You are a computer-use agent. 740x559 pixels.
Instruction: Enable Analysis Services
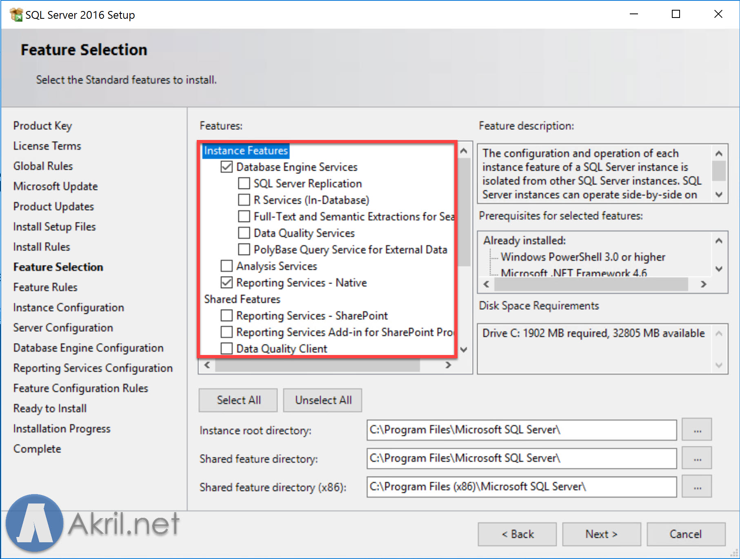(226, 266)
